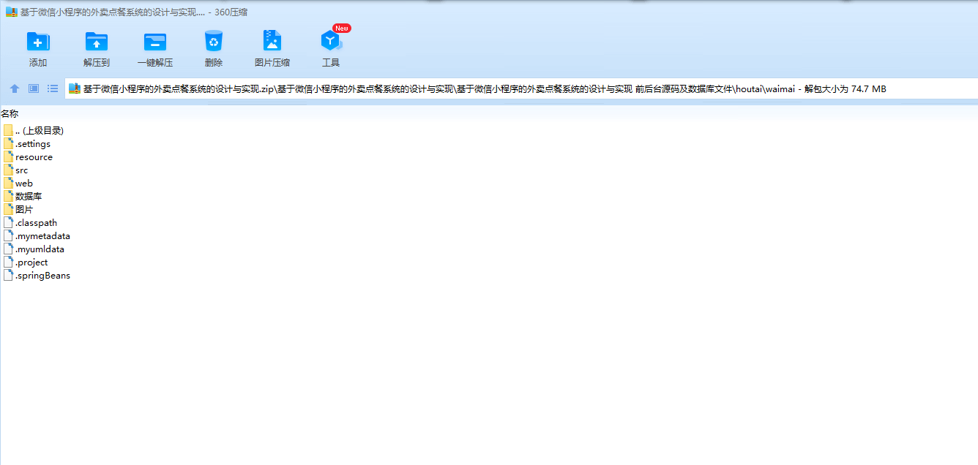The image size is (978, 465).
Task: Select the src folder
Action: [x=16, y=170]
